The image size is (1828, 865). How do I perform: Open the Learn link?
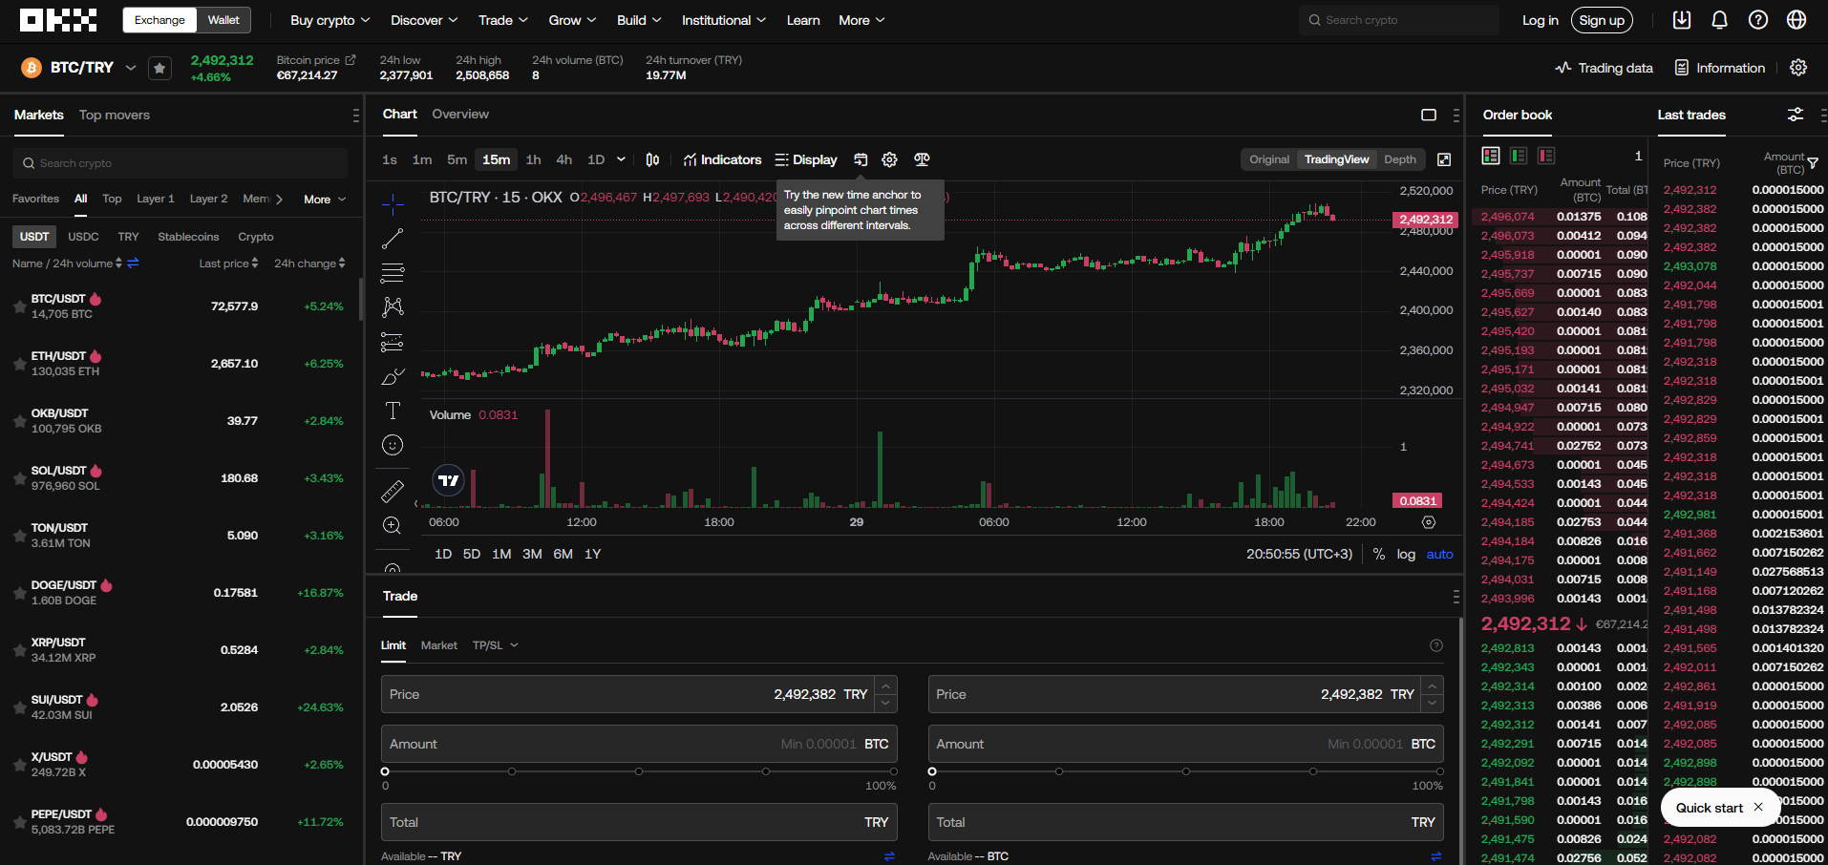coord(803,20)
